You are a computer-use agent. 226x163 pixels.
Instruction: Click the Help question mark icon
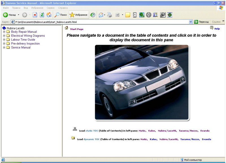click(212, 28)
